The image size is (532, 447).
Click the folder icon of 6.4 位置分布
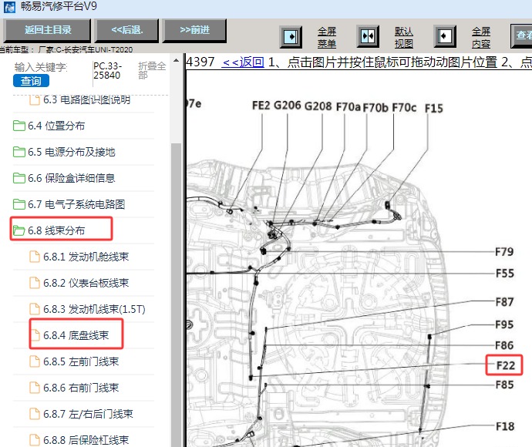tap(19, 126)
